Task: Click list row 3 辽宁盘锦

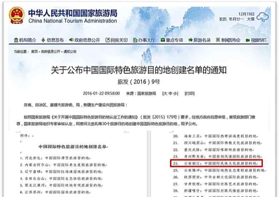Action: pyautogui.click(x=61, y=172)
